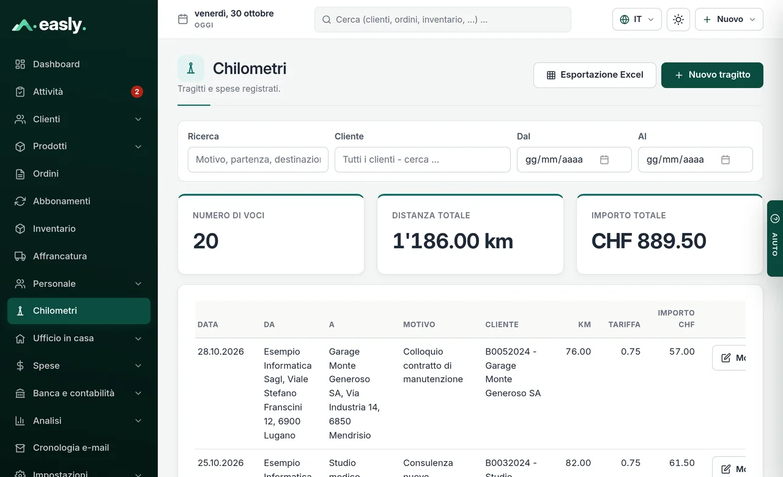The height and width of the screenshot is (477, 783).
Task: Expand the Spese submenu chevron
Action: 138,366
